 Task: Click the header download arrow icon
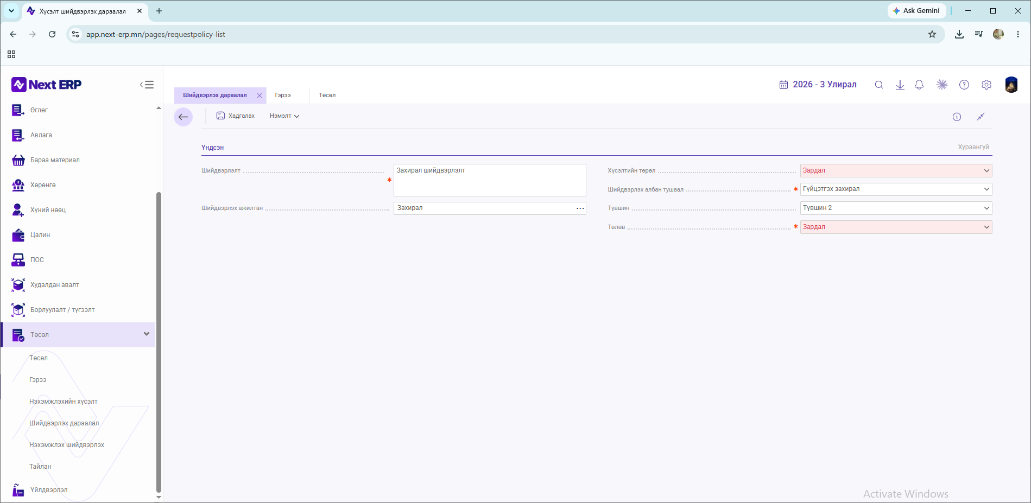[x=900, y=85]
